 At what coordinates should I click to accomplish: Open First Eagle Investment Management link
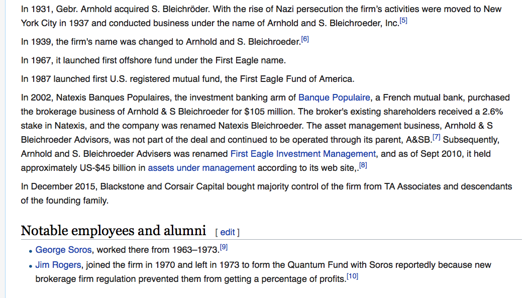pyautogui.click(x=302, y=154)
